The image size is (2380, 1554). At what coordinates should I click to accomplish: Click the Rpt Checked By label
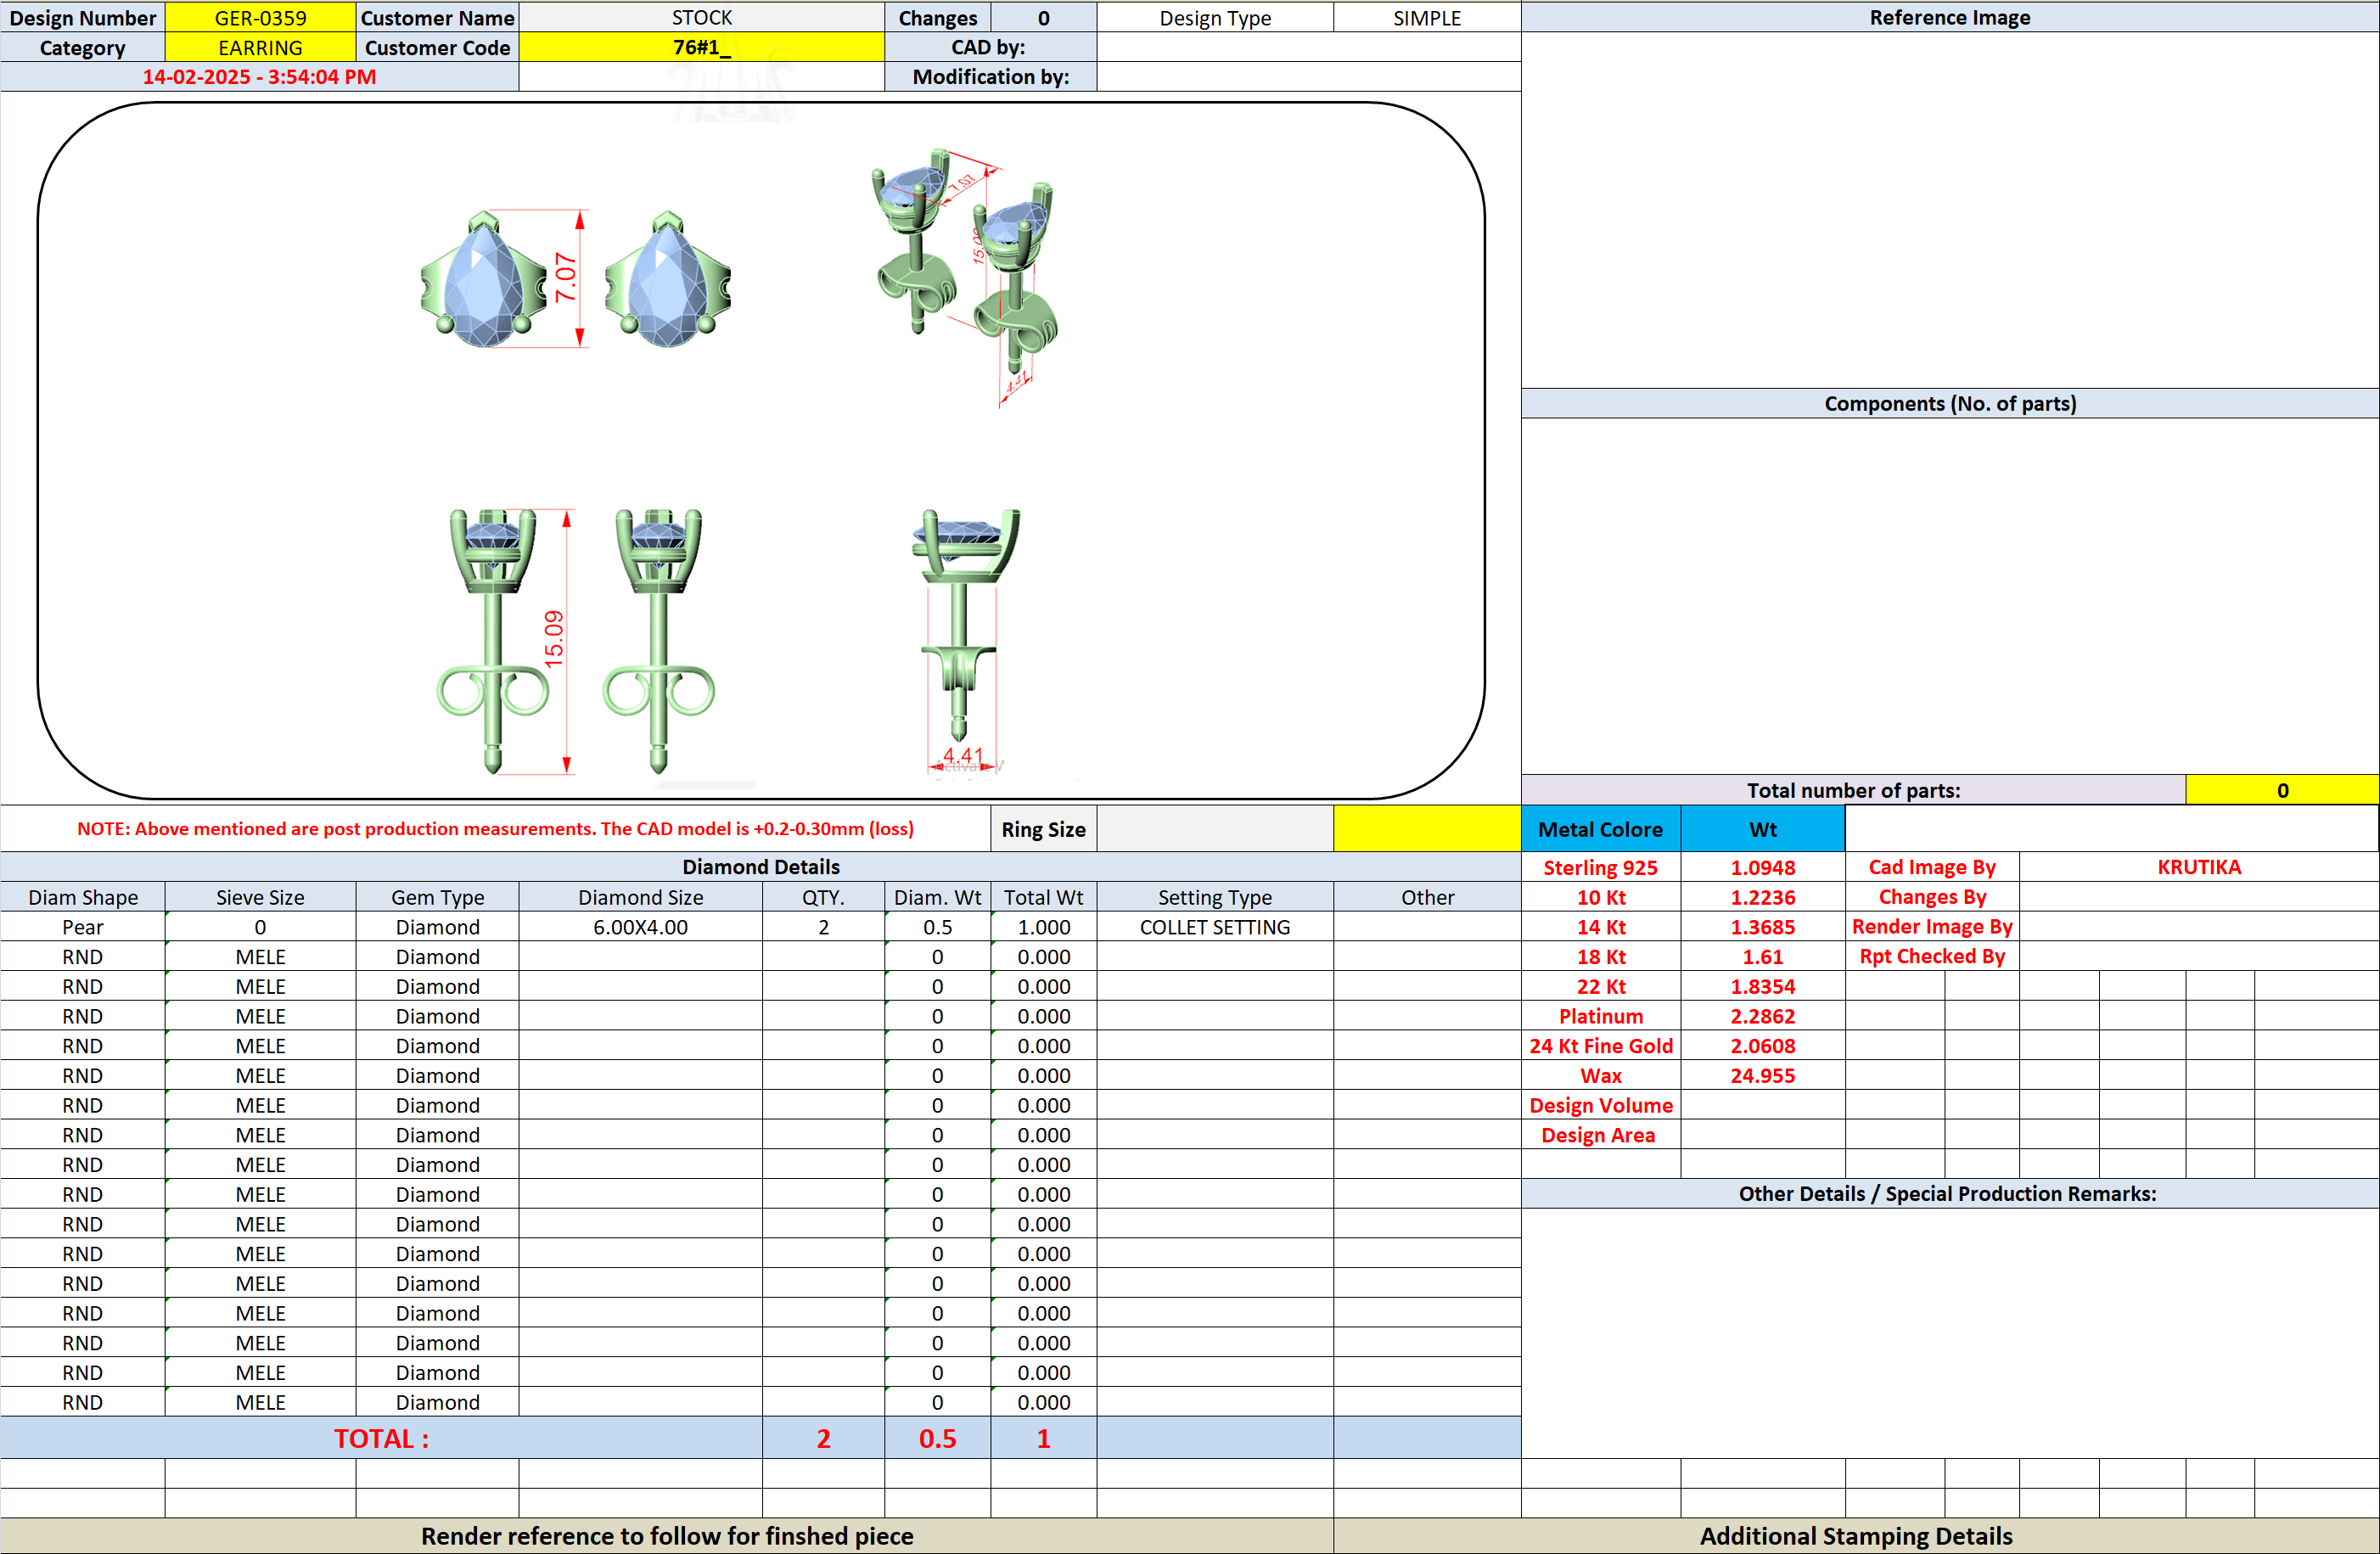(1932, 956)
